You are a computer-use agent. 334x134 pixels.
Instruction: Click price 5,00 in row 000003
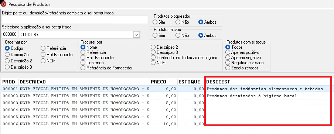171,103
